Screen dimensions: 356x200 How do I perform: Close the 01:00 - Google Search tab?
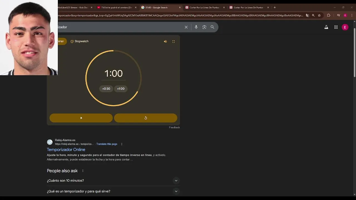coord(180,7)
